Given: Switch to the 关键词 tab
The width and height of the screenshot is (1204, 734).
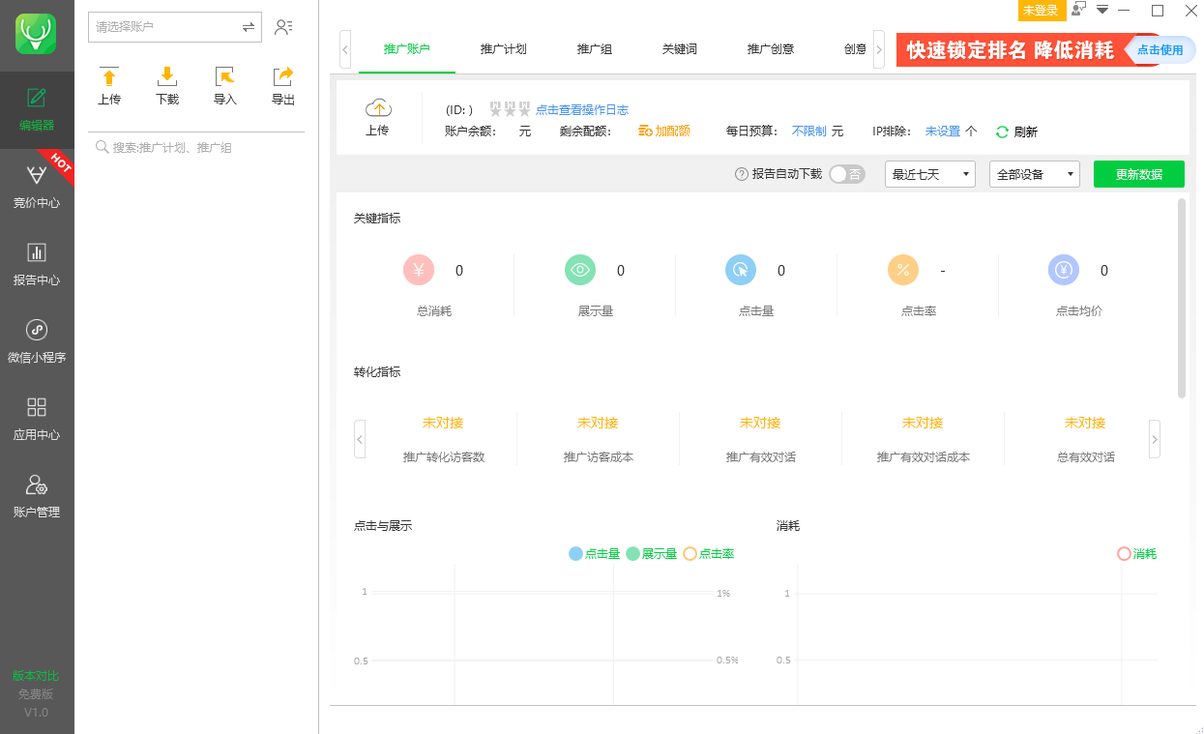Looking at the screenshot, I should tap(679, 49).
